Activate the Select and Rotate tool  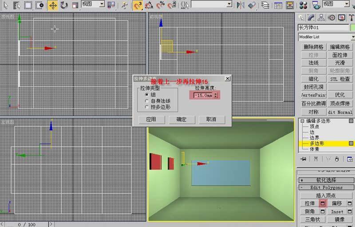click(64, 5)
